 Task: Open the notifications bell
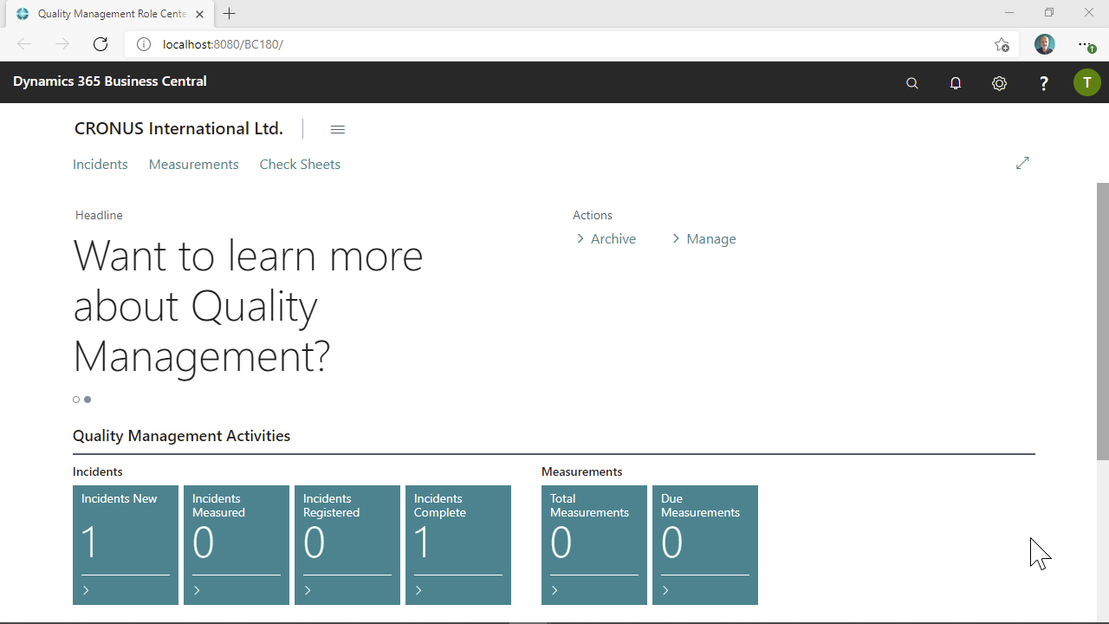956,83
